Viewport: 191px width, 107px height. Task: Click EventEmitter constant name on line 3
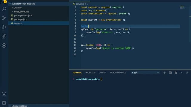(x=96, y=14)
